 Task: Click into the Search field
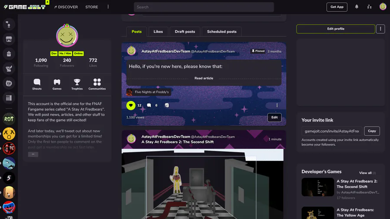[x=204, y=7]
